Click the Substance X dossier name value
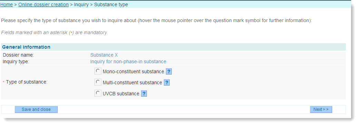This screenshot has height=125, width=358. 104,55
